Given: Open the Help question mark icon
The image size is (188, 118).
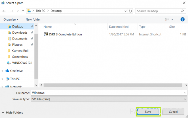Looking at the screenshot, I should (x=182, y=19).
